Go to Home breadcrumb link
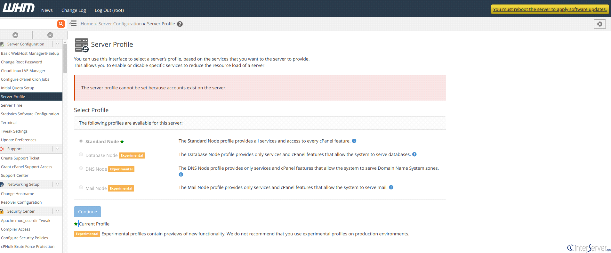Screen dimensions: 611x253 pos(87,24)
